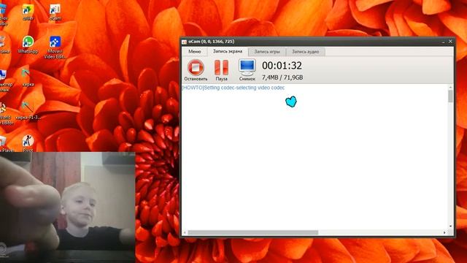Screen dimensions: 467x263
Task: Click the oCam horizontal scrollbar thumb
Action: tap(253, 232)
